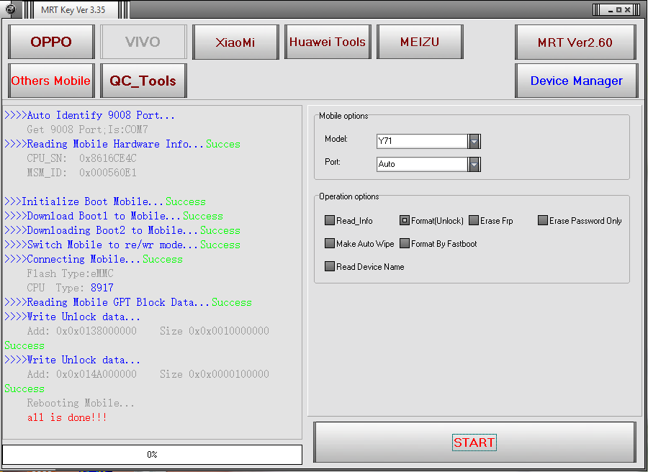Enable Format By Fastboot checkbox

[x=404, y=243]
